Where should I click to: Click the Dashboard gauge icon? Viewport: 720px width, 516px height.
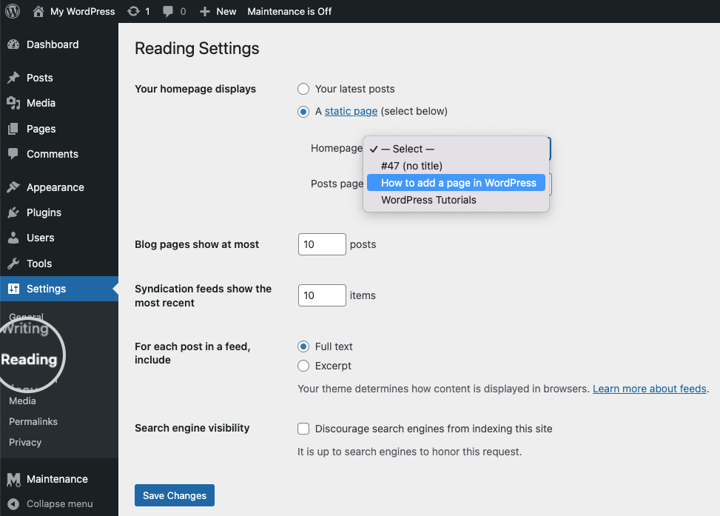[x=13, y=44]
